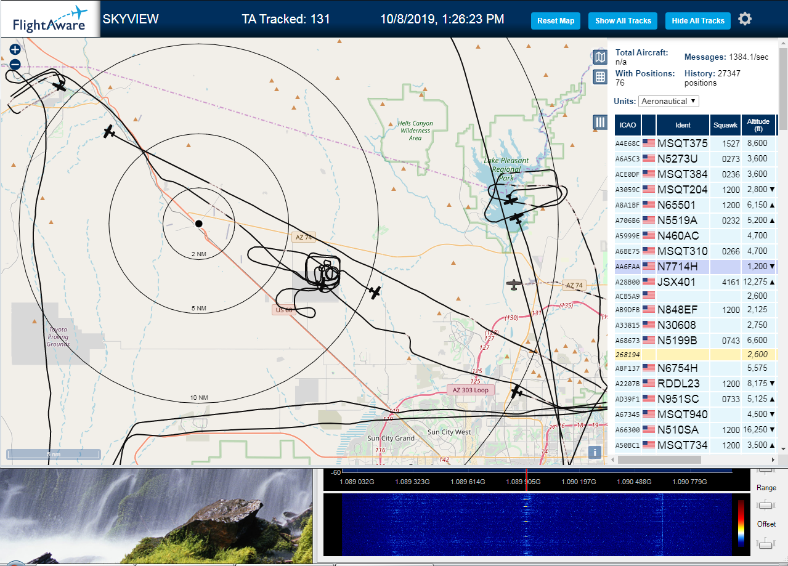Open SkyView settings gear

pos(745,19)
